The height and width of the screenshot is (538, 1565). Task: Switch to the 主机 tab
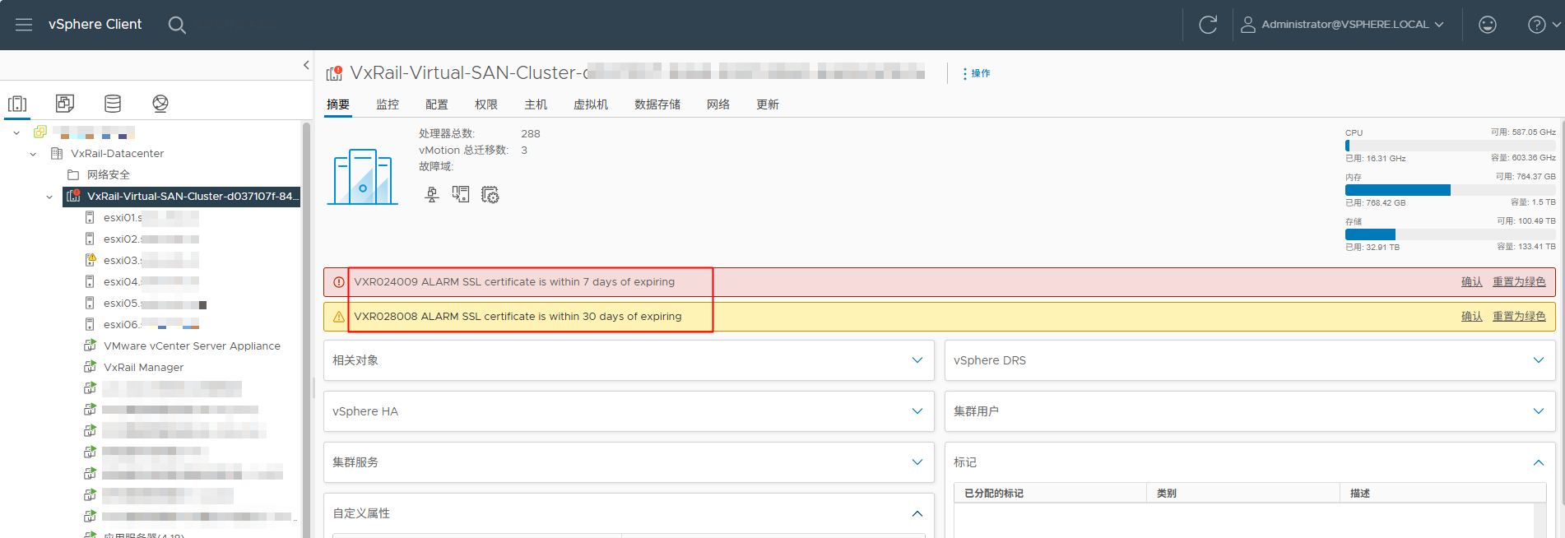tap(536, 104)
